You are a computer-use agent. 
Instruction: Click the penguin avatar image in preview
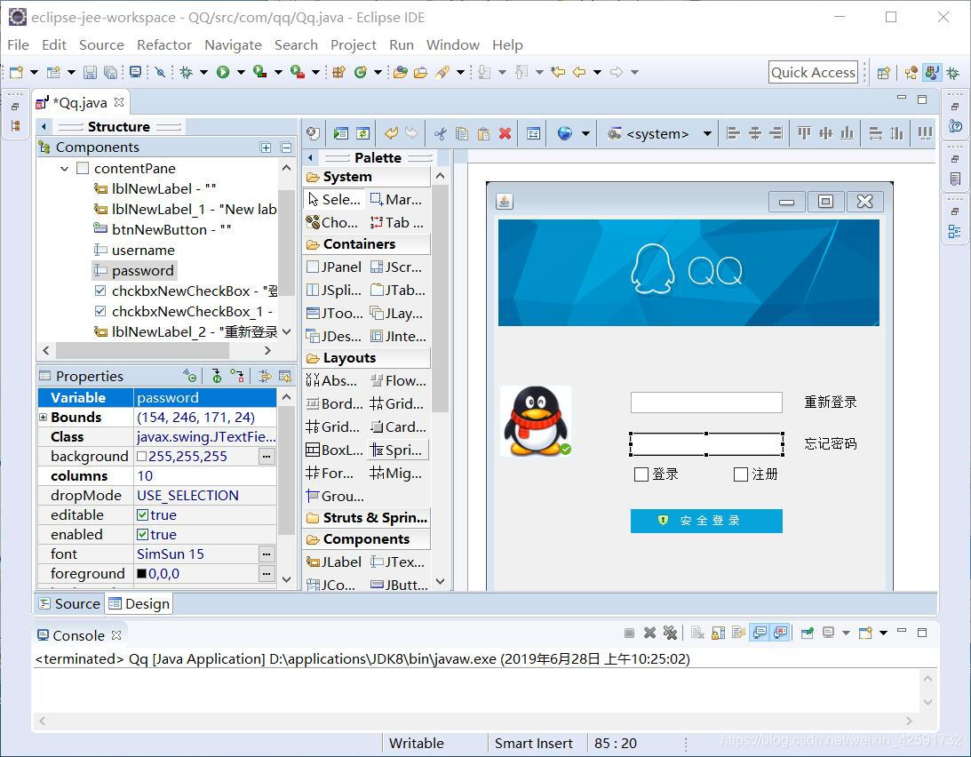[536, 421]
